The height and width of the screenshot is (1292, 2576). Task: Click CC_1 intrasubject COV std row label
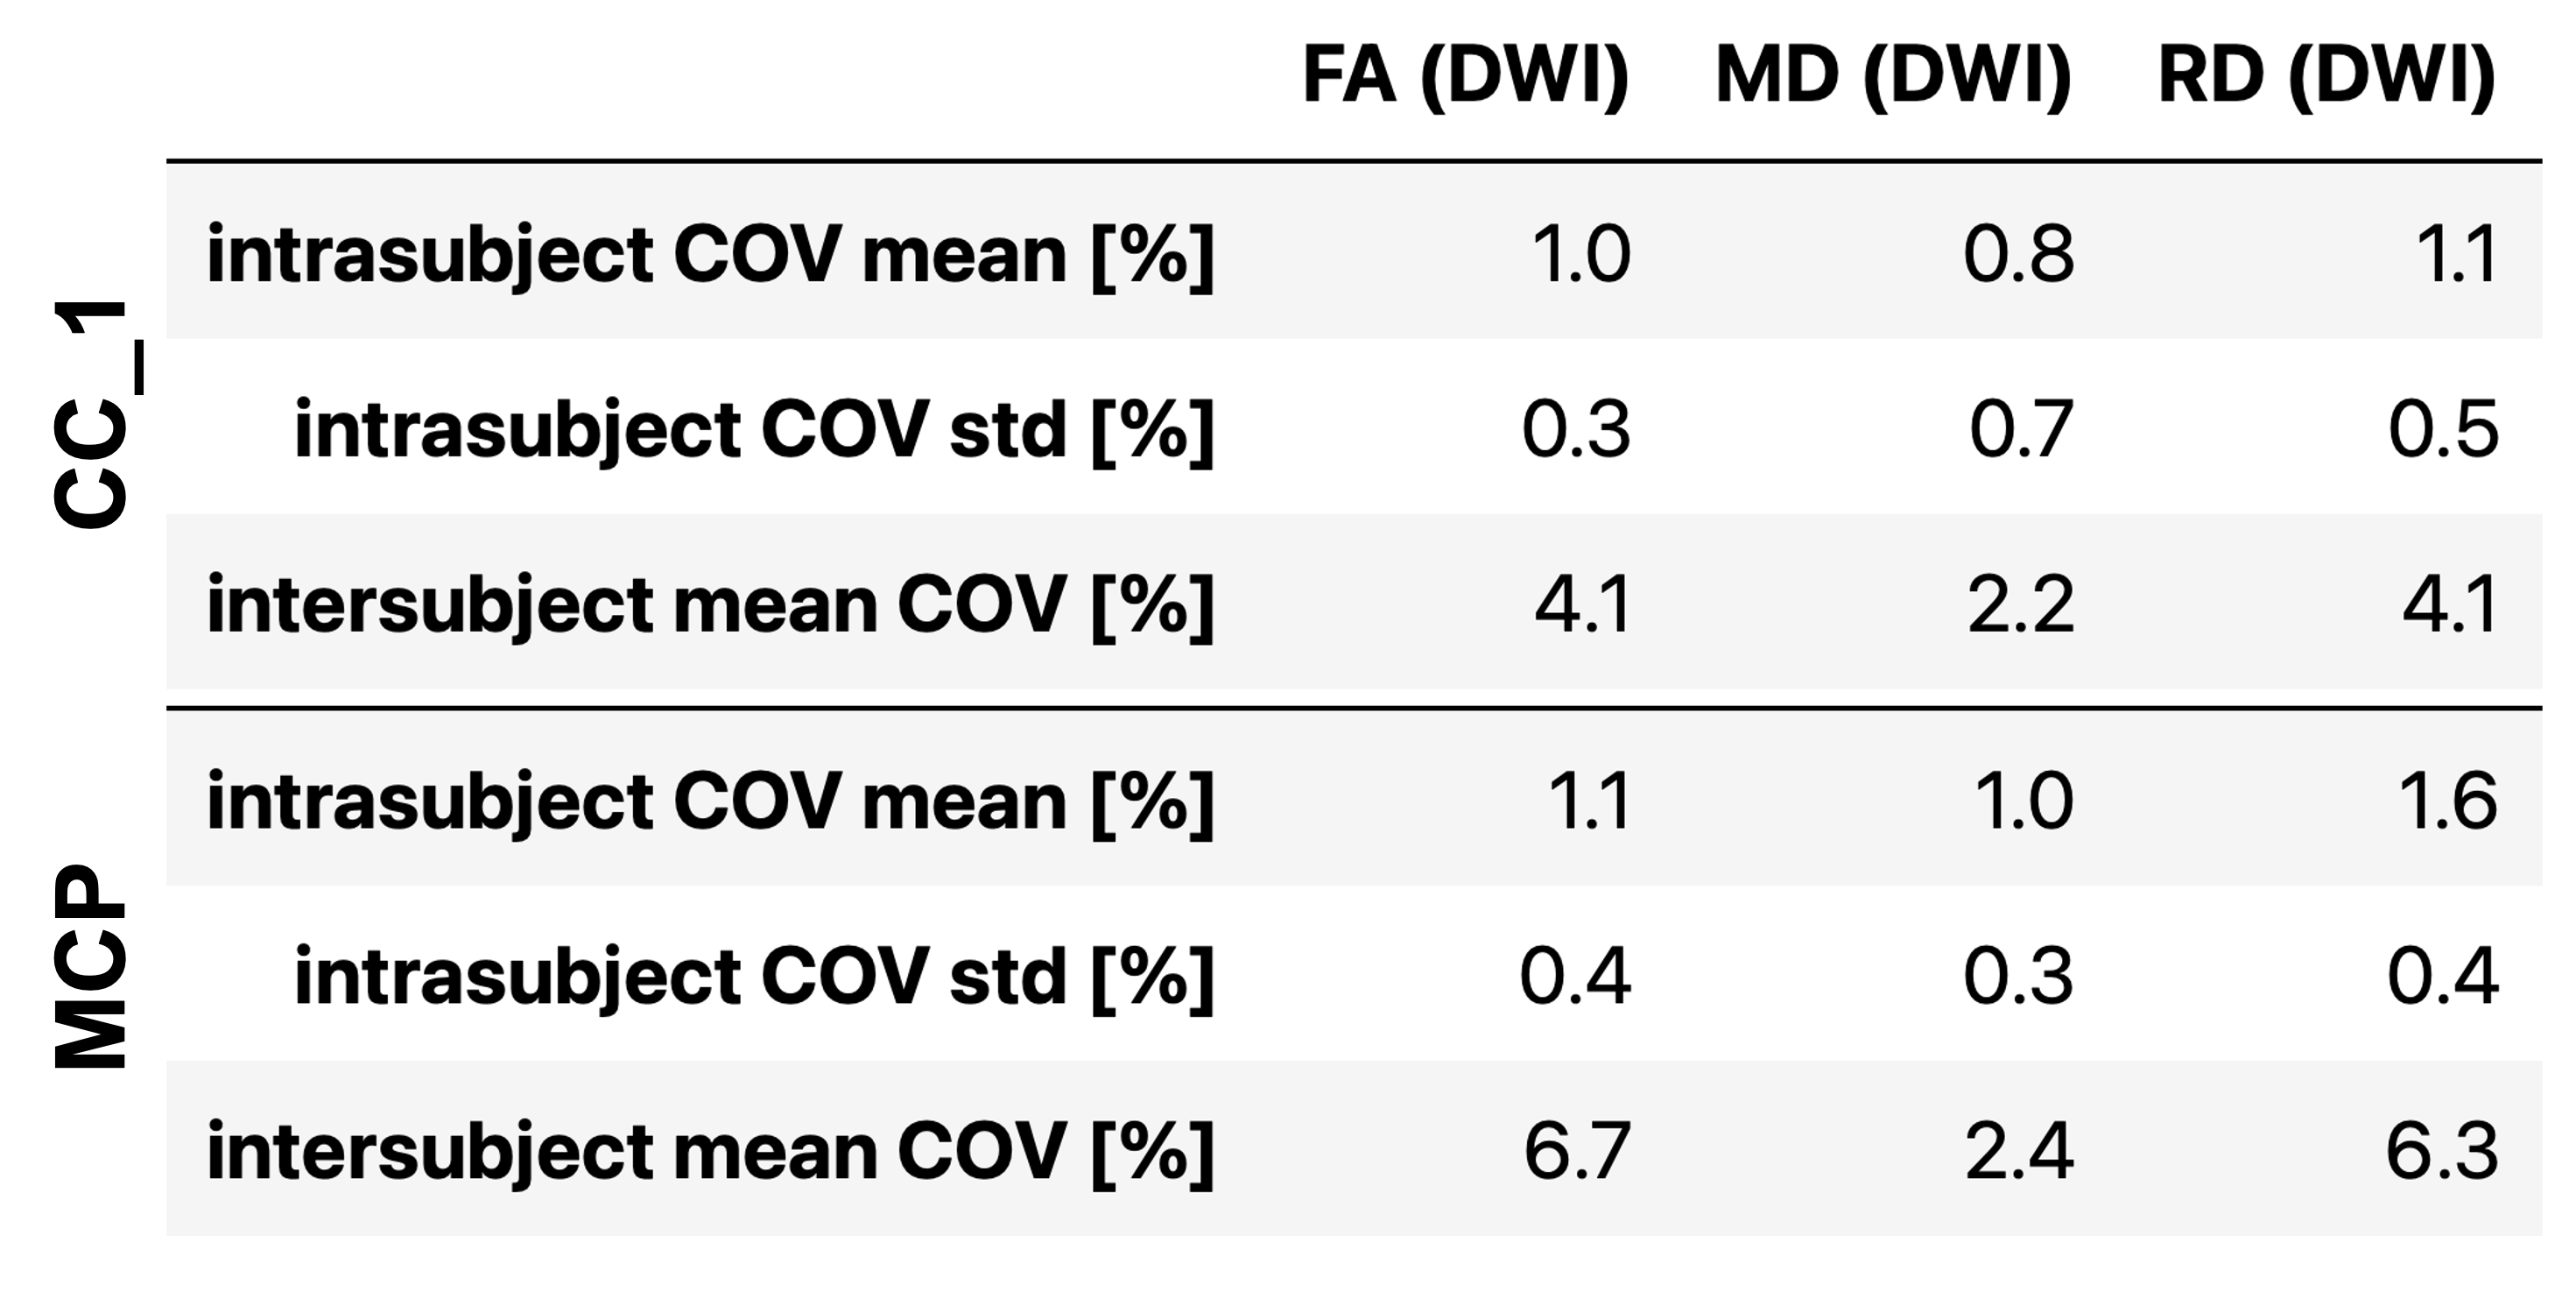754,431
